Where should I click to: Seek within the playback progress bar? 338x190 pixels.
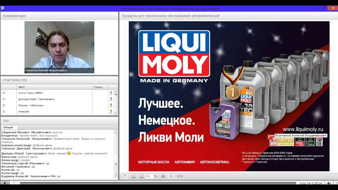click(154, 183)
